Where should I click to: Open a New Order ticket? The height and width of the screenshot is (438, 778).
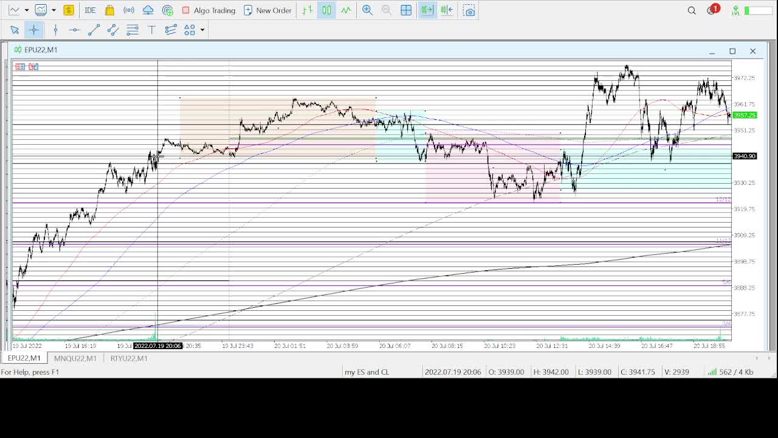coord(267,10)
